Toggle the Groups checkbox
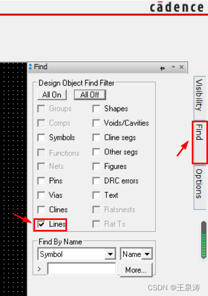208x296 pixels. coord(41,109)
